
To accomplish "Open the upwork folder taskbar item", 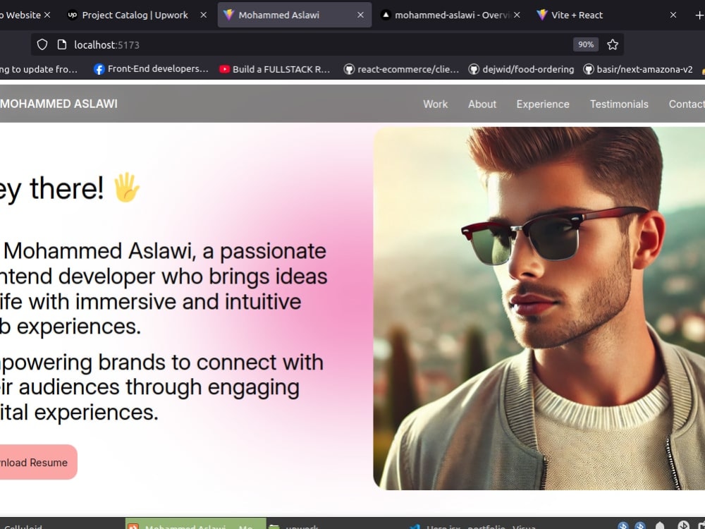I will pos(295,525).
